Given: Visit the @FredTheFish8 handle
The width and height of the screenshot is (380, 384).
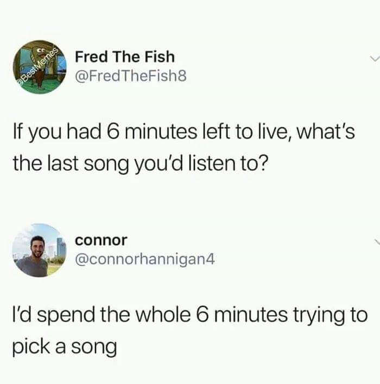Looking at the screenshot, I should (x=131, y=76).
